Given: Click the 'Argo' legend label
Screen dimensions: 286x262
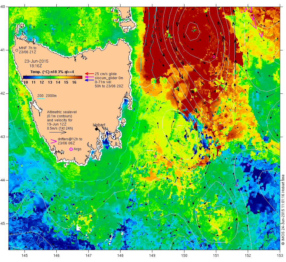Looking at the screenshot, I should point(78,149).
